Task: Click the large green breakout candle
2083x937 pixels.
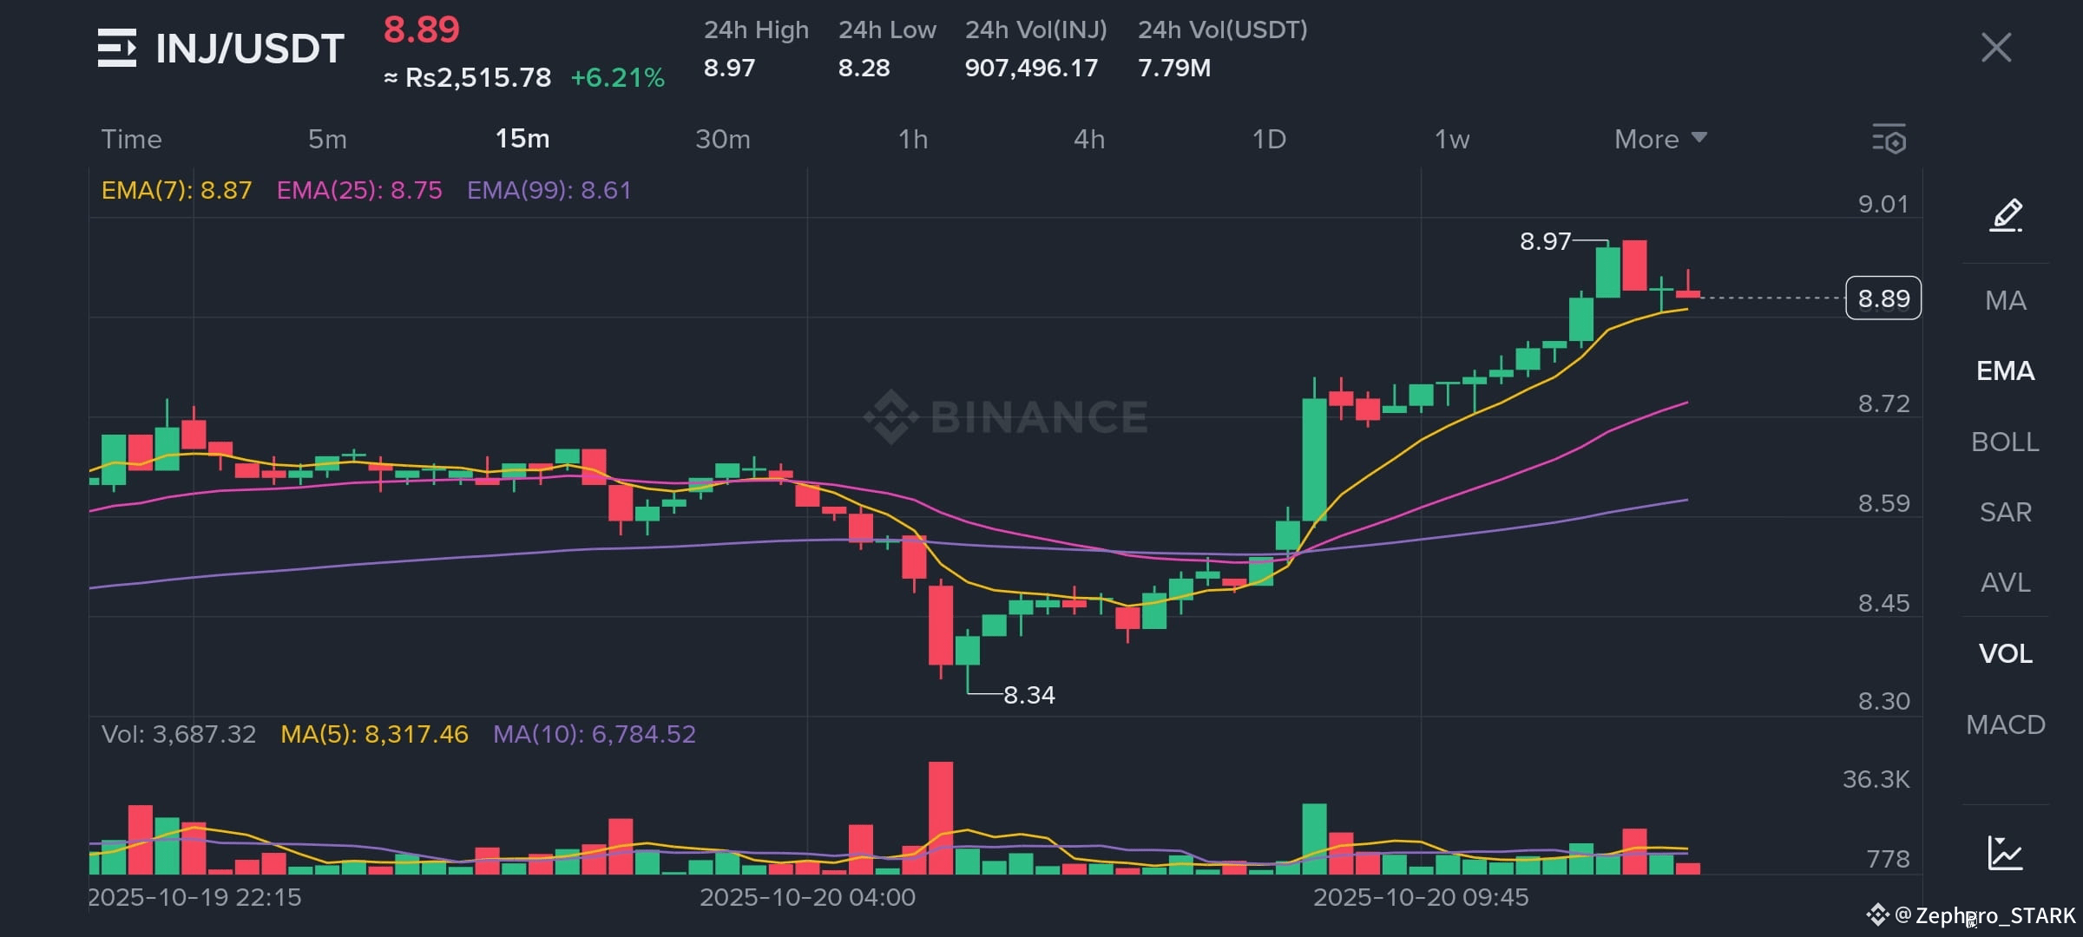Action: [x=1314, y=460]
